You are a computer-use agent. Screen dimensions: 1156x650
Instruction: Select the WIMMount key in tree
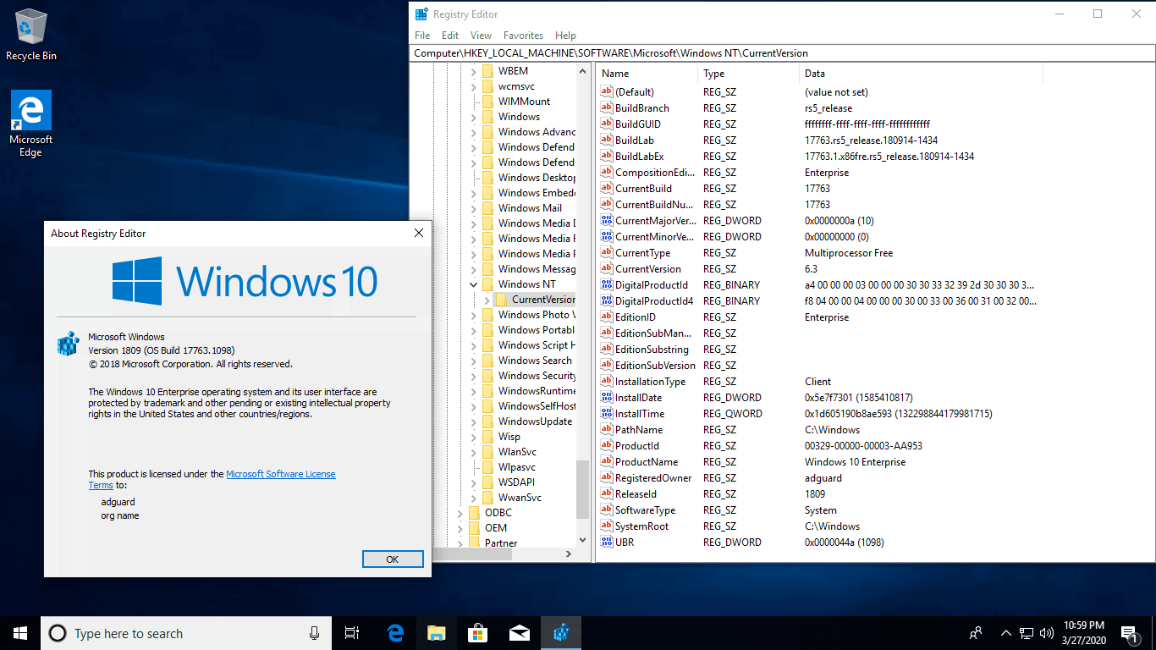point(524,102)
